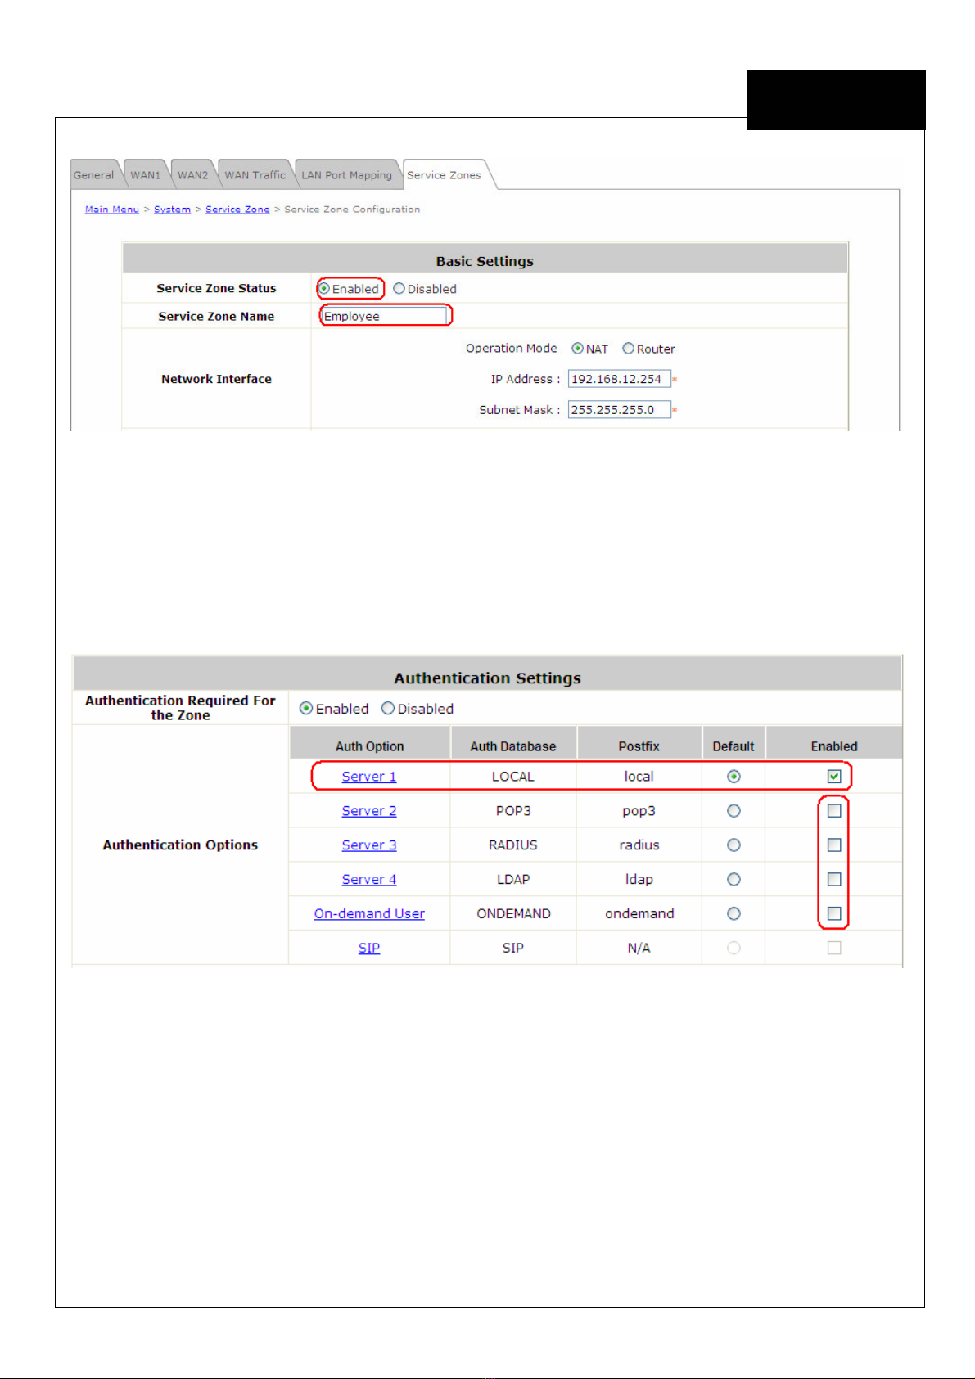The image size is (975, 1379).
Task: Click the IP Address input field
Action: pyautogui.click(x=620, y=379)
